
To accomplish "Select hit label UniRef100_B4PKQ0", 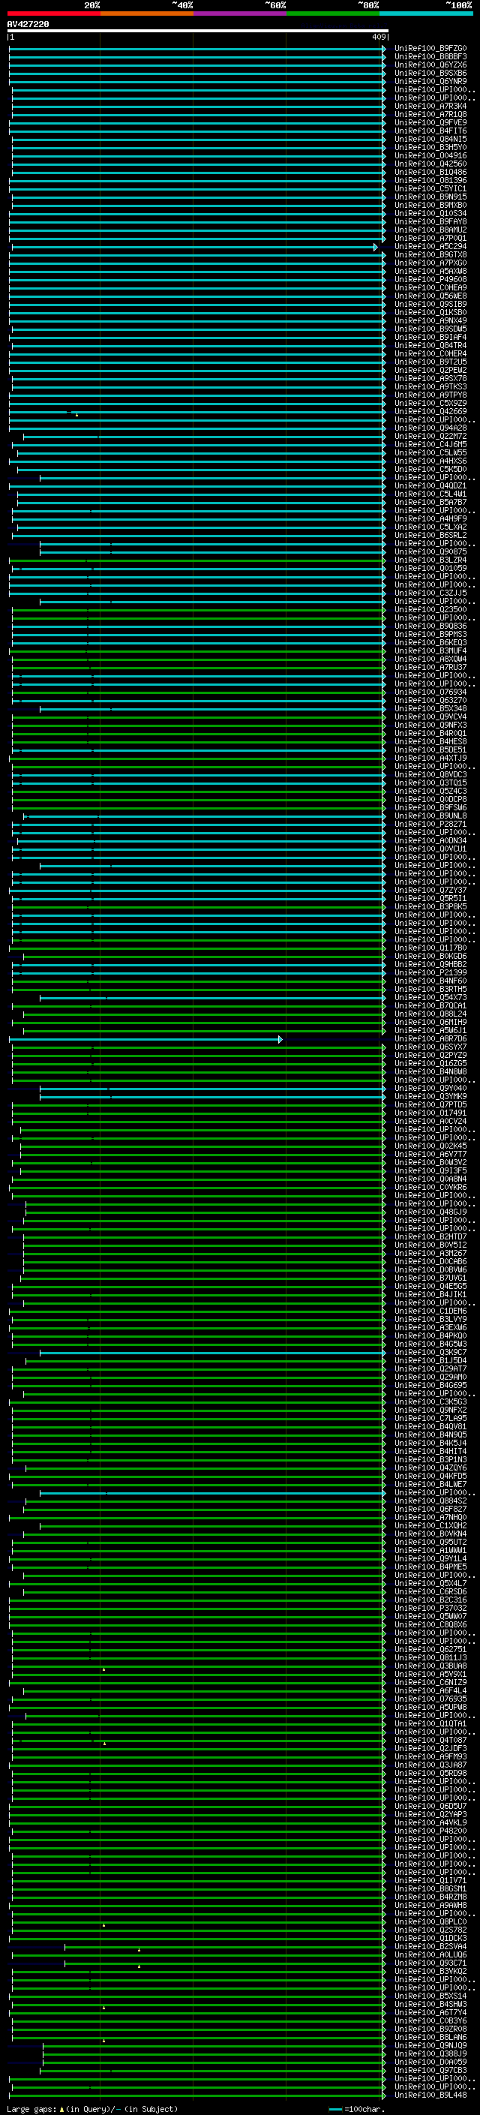I will tap(430, 1337).
